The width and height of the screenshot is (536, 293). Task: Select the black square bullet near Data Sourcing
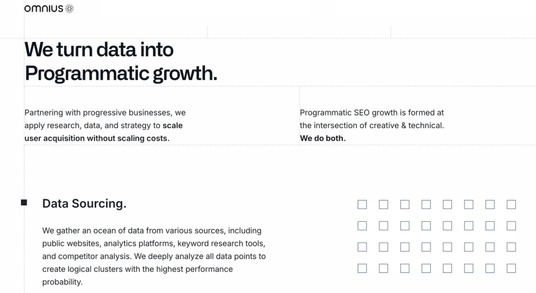click(x=24, y=202)
